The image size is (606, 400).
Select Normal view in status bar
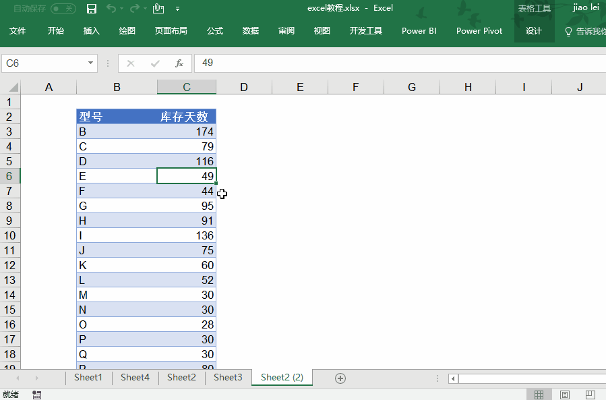coord(539,395)
